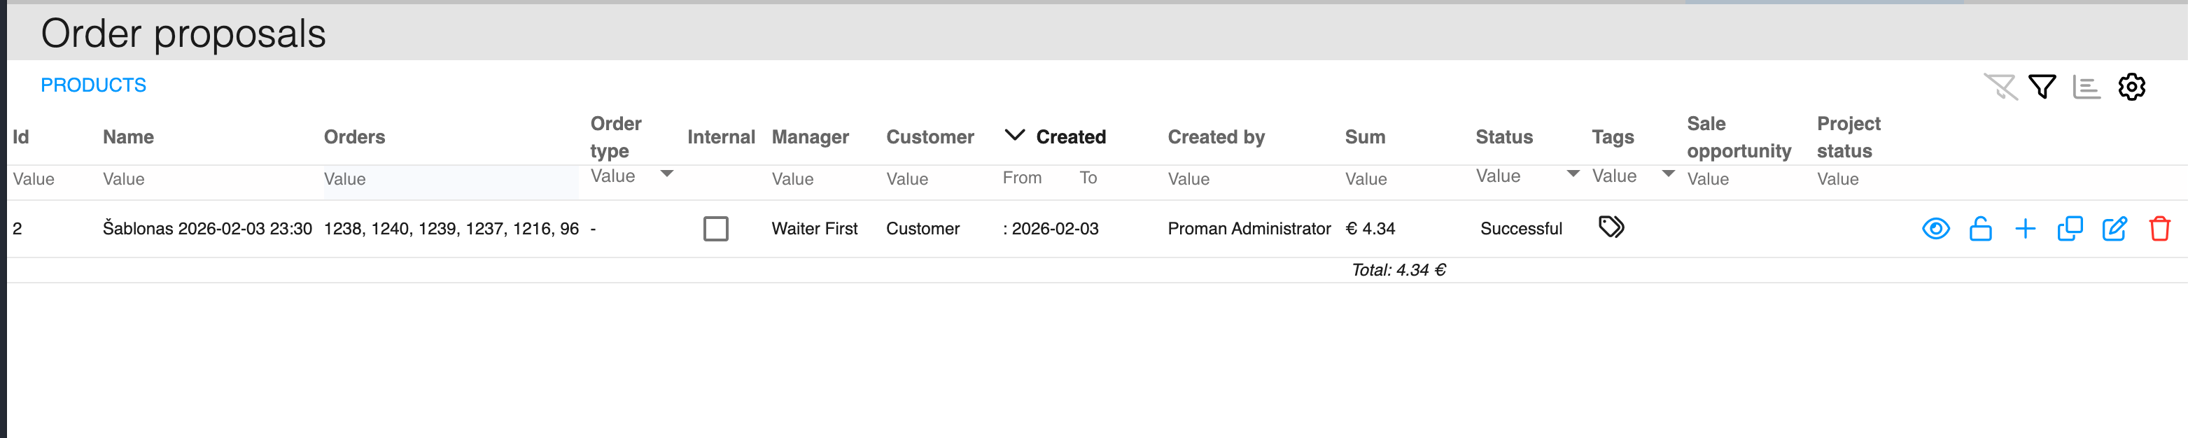Click the chart report icon
The height and width of the screenshot is (438, 2188).
[x=2086, y=87]
